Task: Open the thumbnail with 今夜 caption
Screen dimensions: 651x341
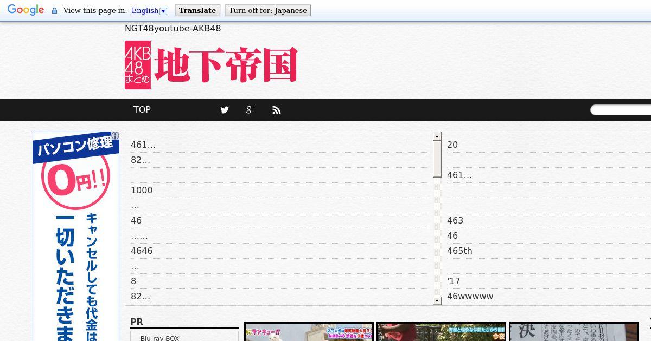Action: point(441,332)
